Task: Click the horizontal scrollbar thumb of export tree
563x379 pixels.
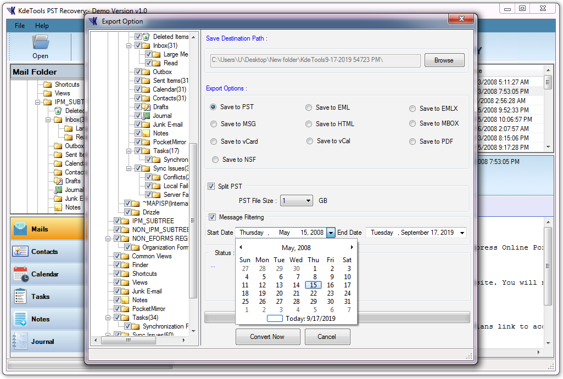Action: 128,340
